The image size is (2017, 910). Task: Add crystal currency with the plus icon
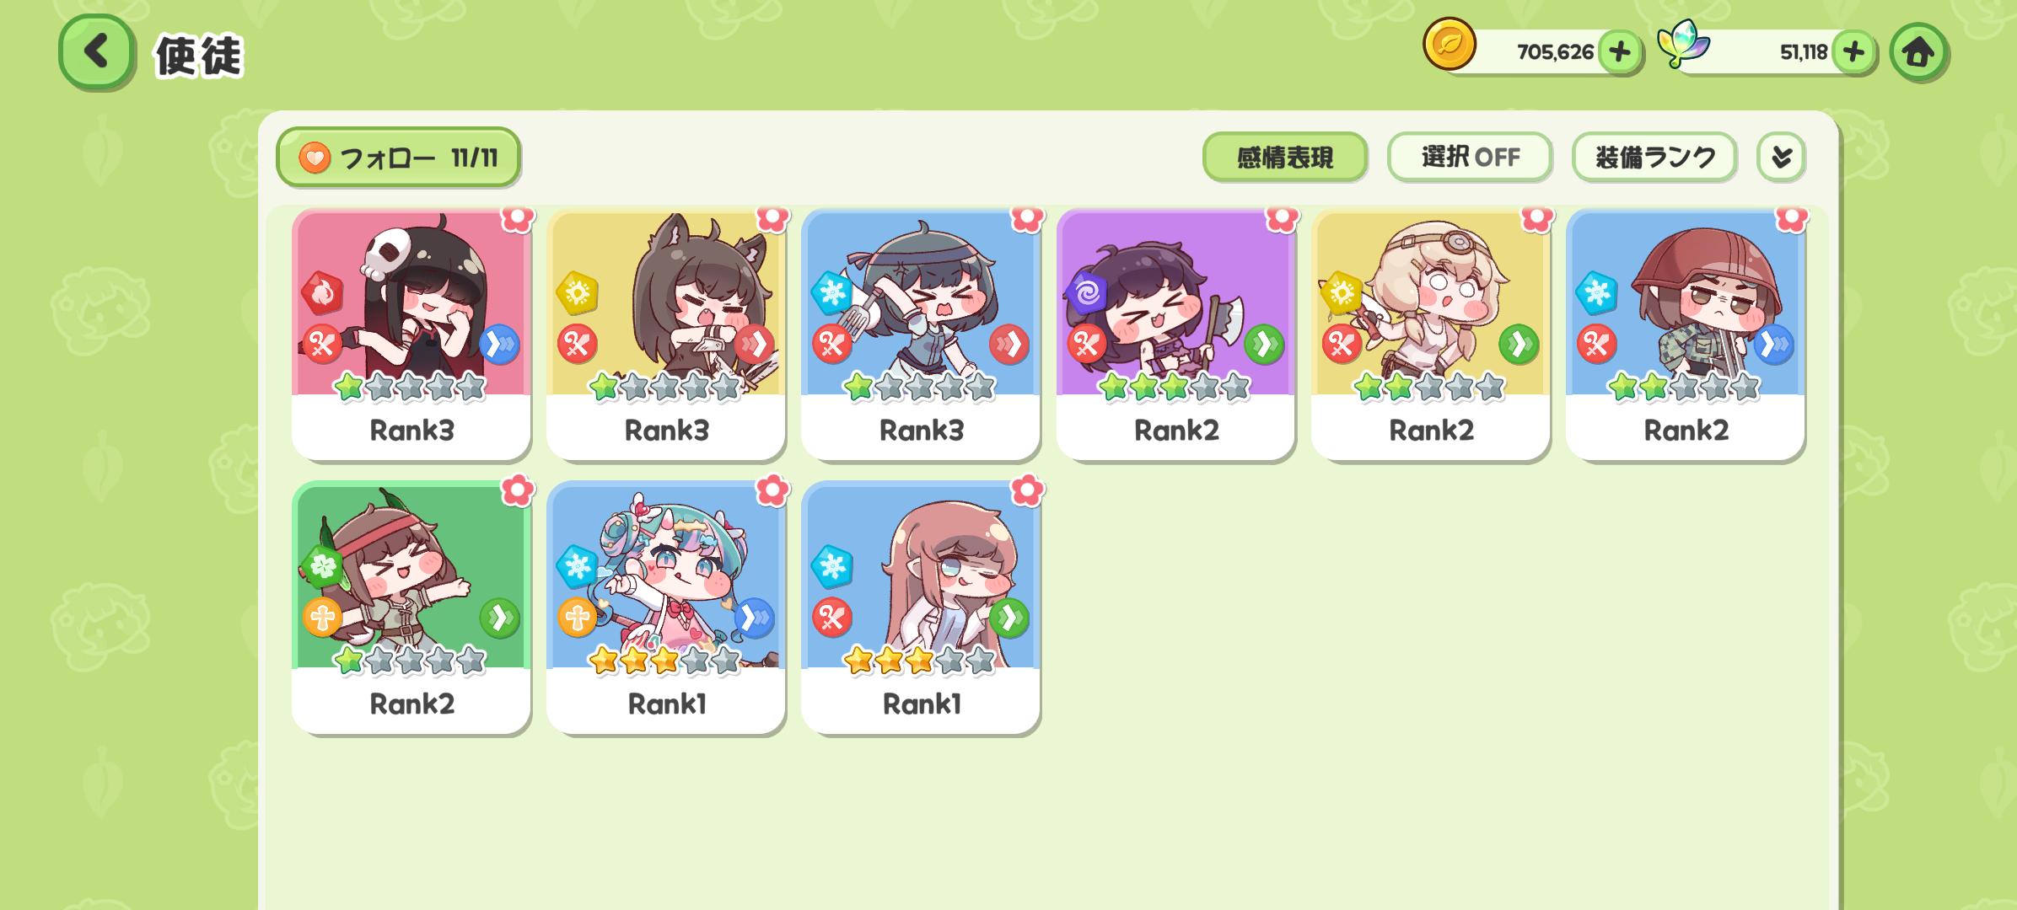coord(1853,52)
